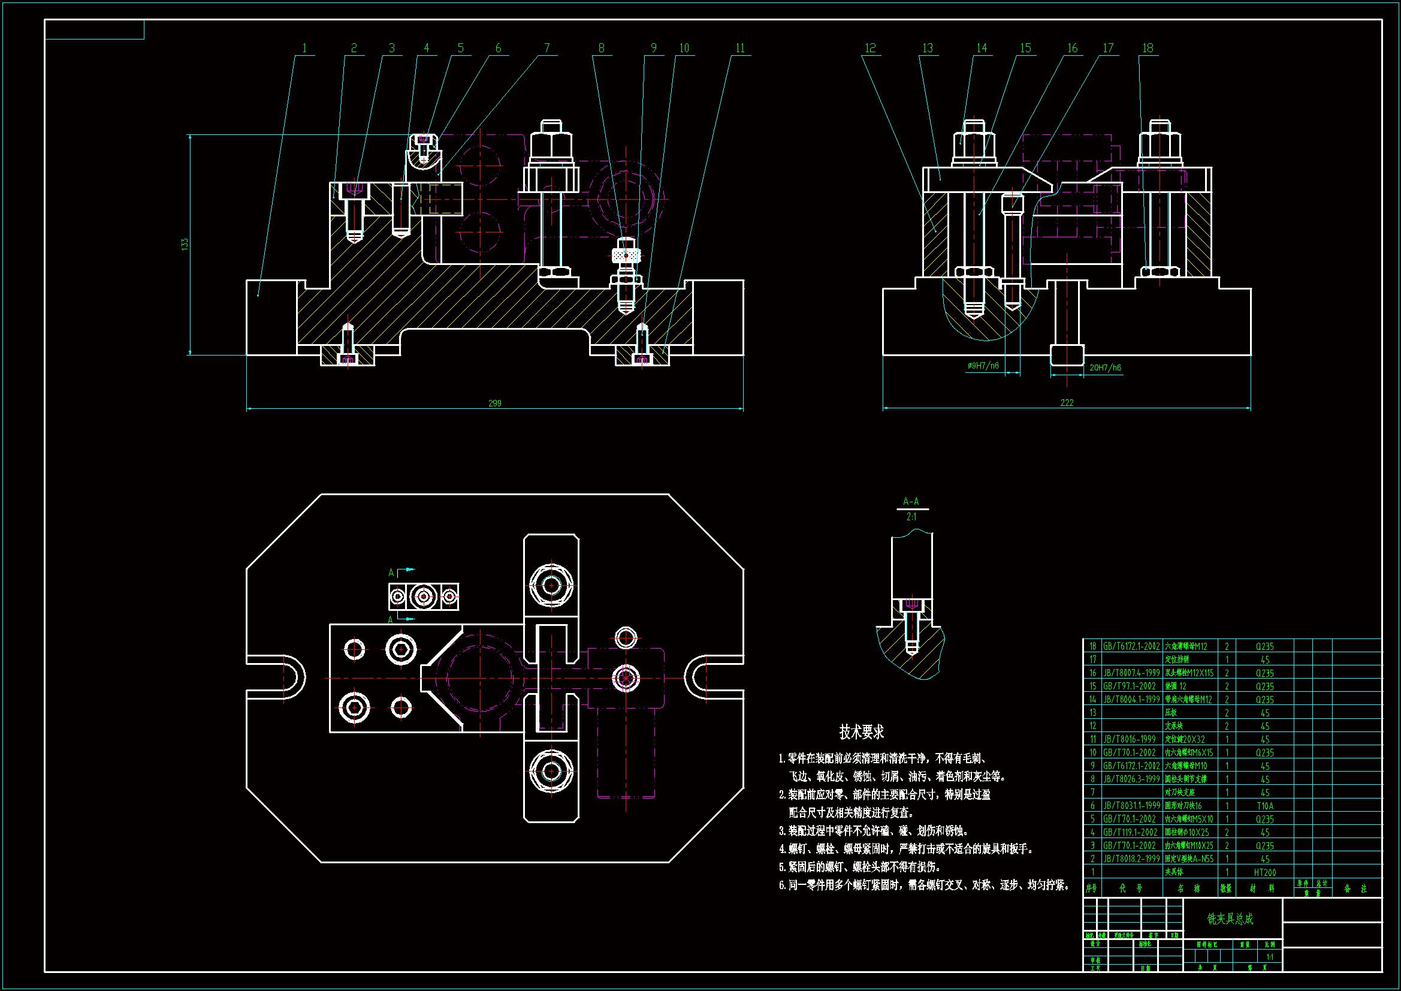Click the 技术要求 heading text
1401x991 pixels.
[861, 731]
